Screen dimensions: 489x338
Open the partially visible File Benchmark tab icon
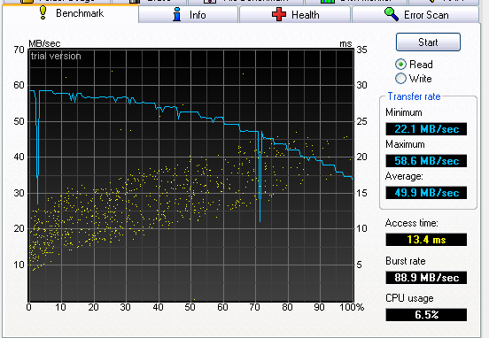210,1
